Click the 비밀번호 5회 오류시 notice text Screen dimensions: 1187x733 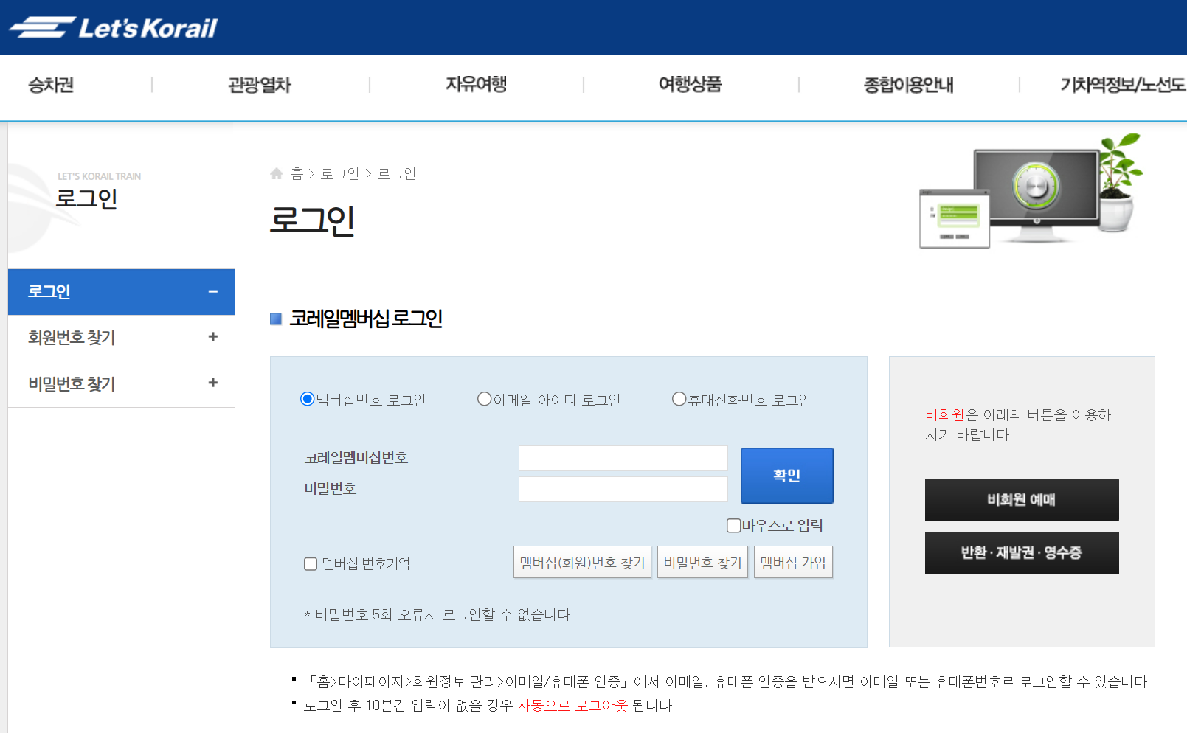[439, 615]
